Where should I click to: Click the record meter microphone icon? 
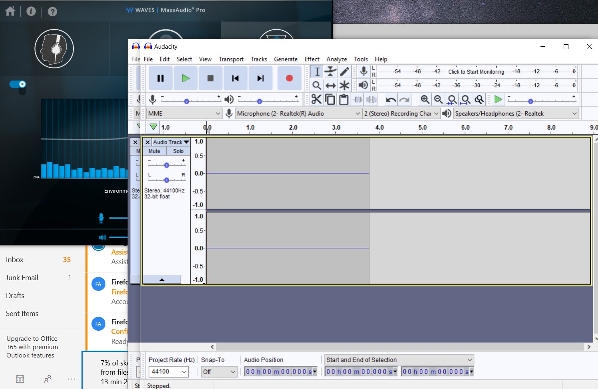(x=364, y=71)
